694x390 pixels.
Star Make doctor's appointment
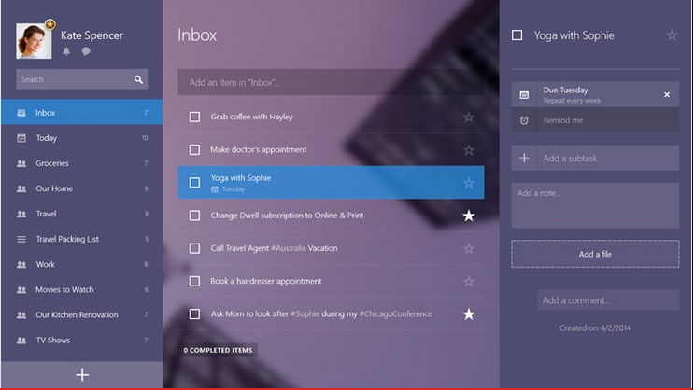pyautogui.click(x=469, y=150)
